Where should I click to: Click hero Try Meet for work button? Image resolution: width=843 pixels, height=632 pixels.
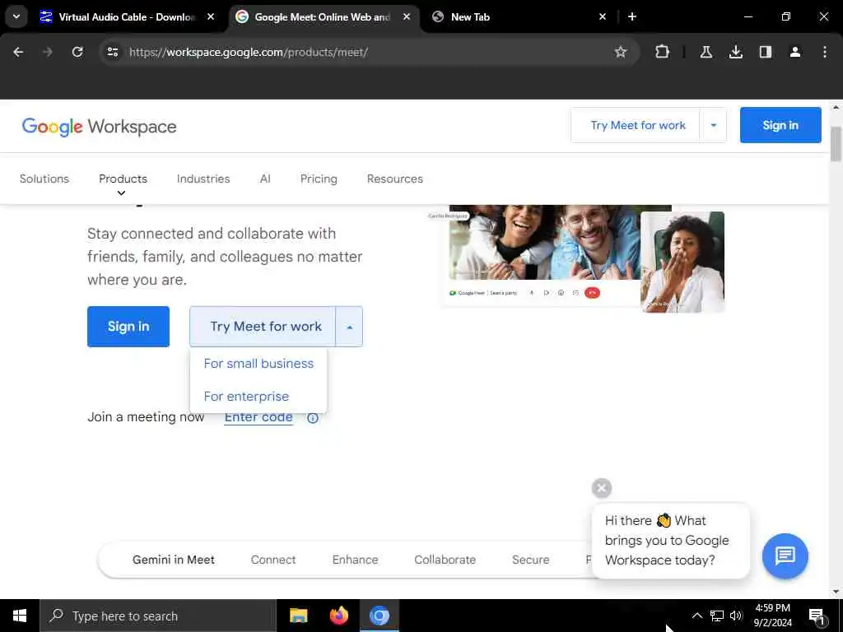pyautogui.click(x=263, y=327)
